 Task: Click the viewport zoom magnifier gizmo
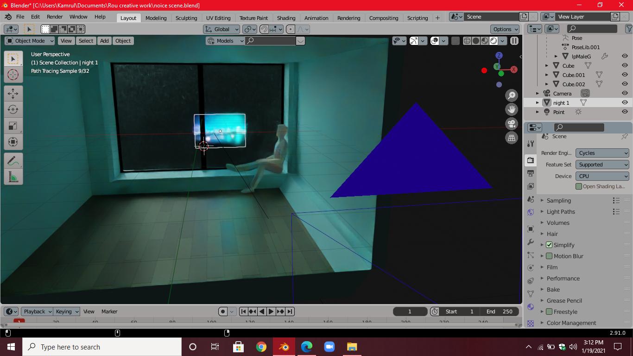[x=512, y=95]
